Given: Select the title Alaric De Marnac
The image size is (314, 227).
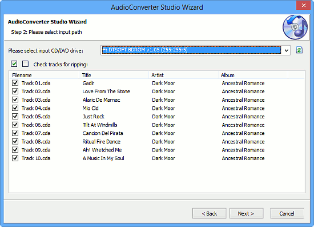Looking at the screenshot, I should coord(101,100).
